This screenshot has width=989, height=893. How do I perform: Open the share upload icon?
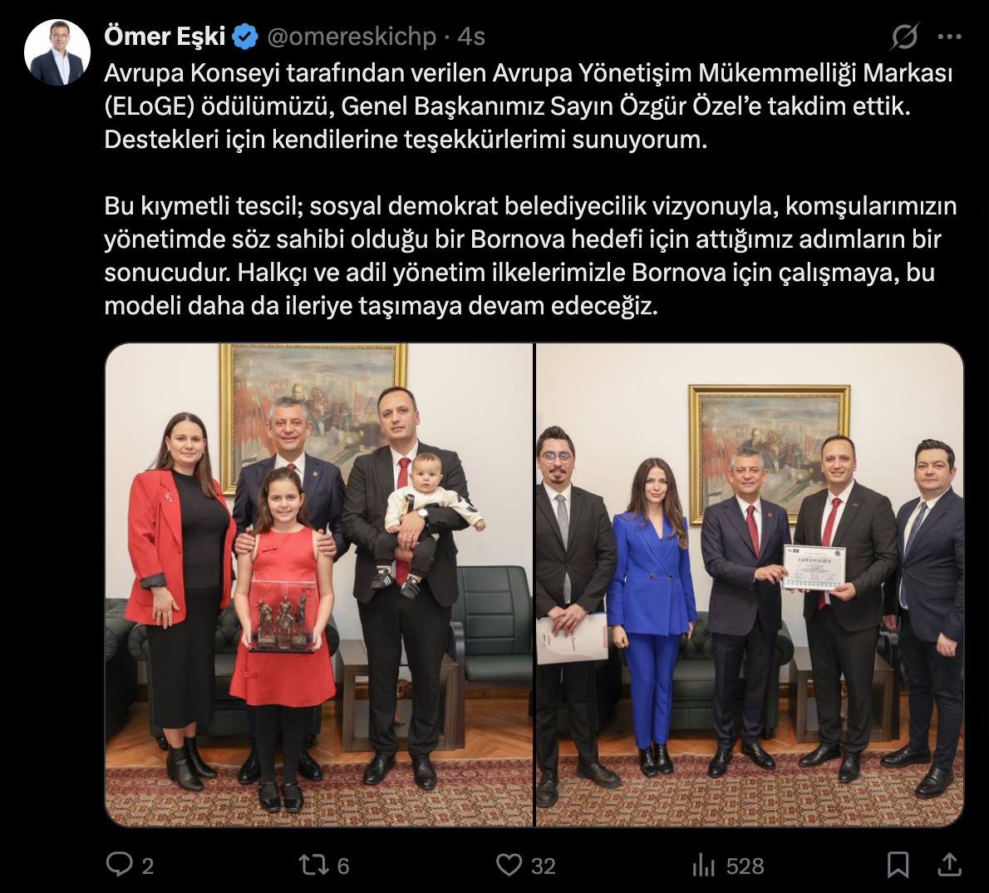(948, 865)
